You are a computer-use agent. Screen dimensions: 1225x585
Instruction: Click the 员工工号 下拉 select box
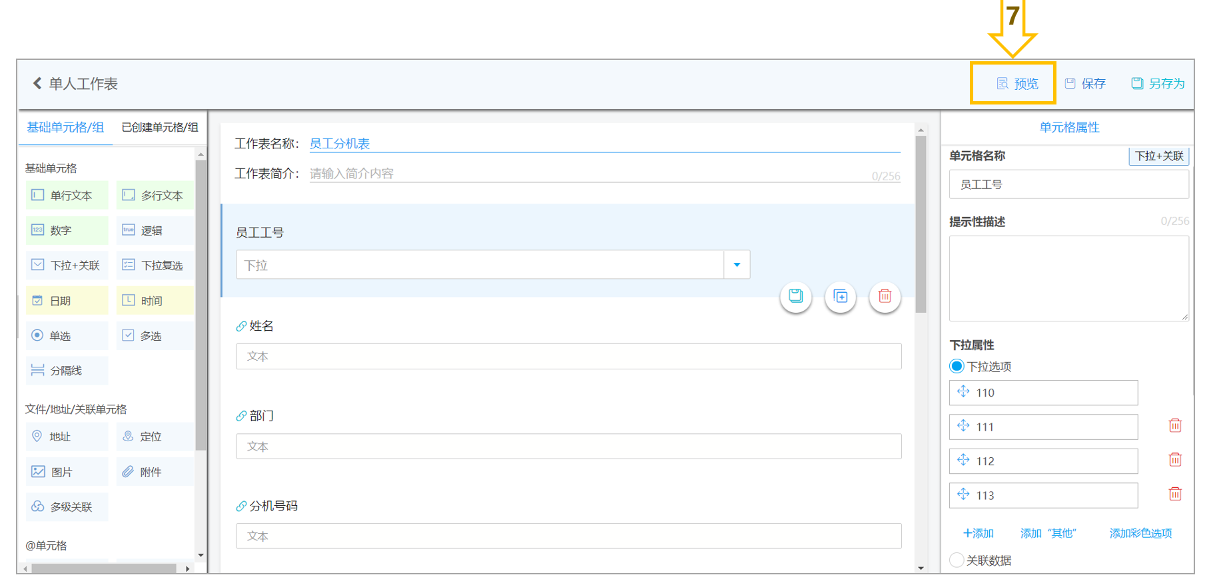[x=493, y=265]
